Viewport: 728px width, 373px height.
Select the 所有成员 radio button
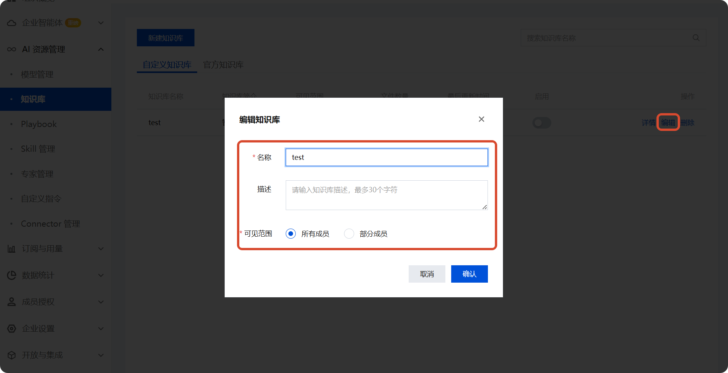pos(291,234)
